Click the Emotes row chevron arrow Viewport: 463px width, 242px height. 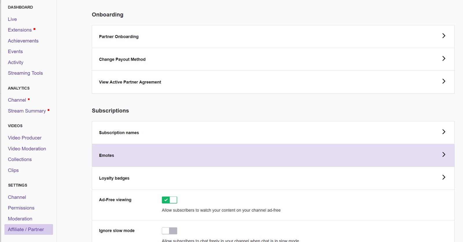444,155
